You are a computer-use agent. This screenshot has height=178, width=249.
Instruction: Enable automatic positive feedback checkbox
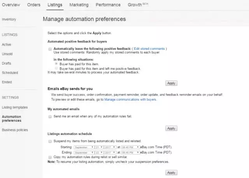(x=50, y=49)
